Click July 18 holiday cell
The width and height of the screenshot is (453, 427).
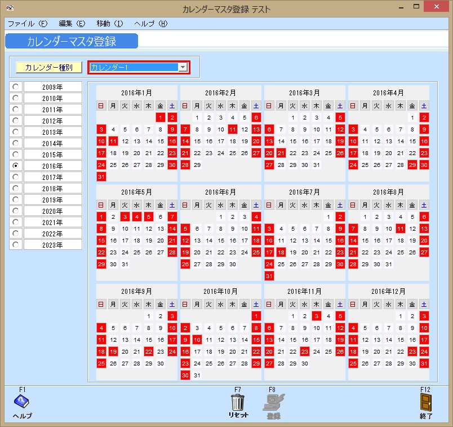click(281, 252)
